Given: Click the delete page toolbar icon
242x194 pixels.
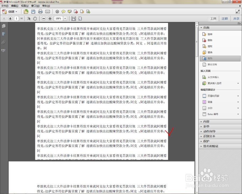Looking at the screenshot, I should point(76,12).
